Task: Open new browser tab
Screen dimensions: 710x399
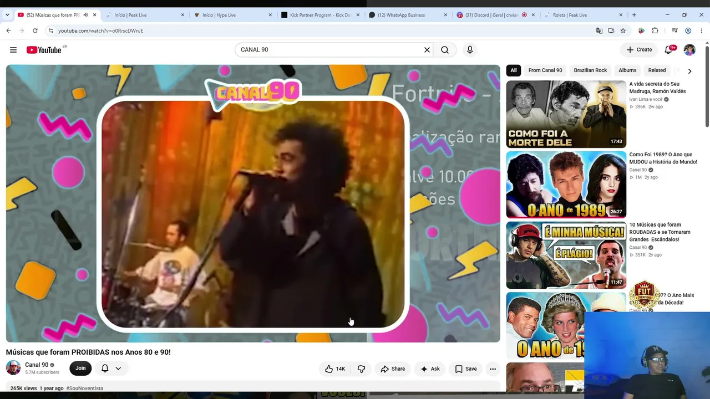Action: (634, 15)
